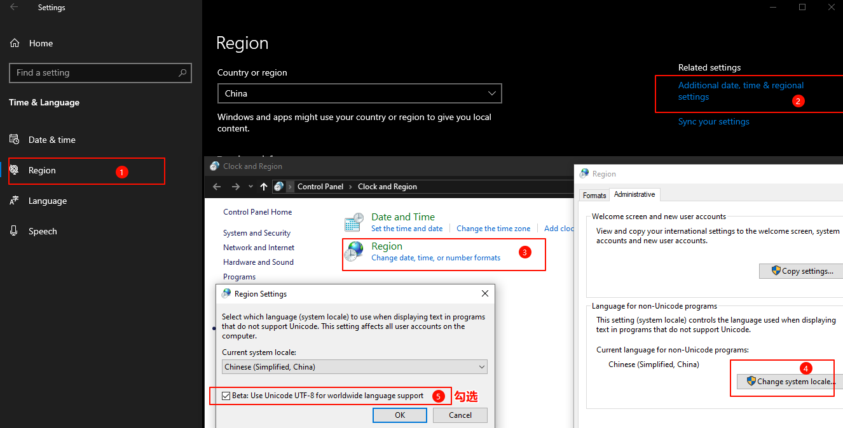Click the up arrow in Control Panel navigation

264,187
